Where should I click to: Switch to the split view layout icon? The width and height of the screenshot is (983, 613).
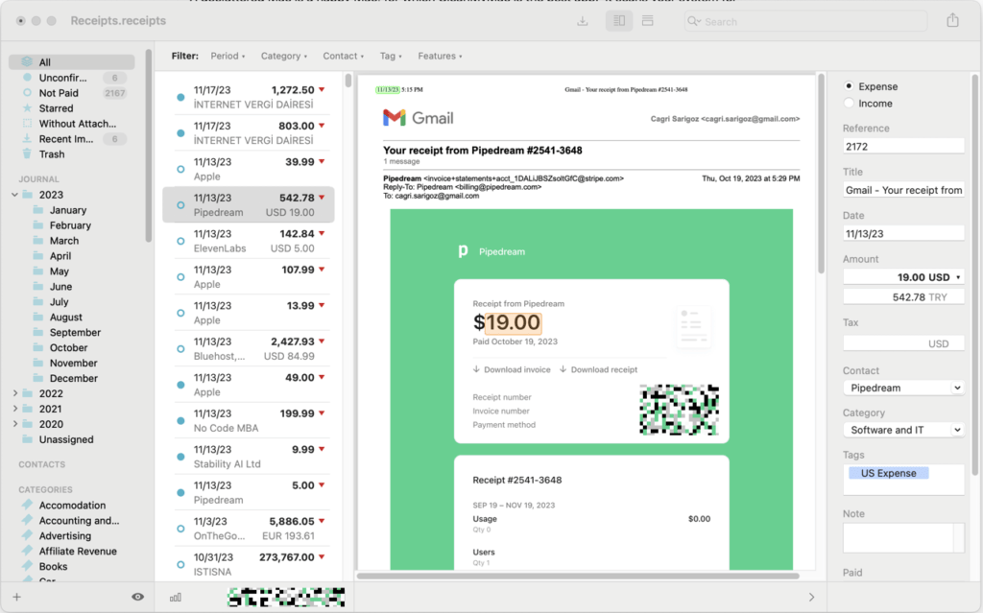[x=619, y=20]
